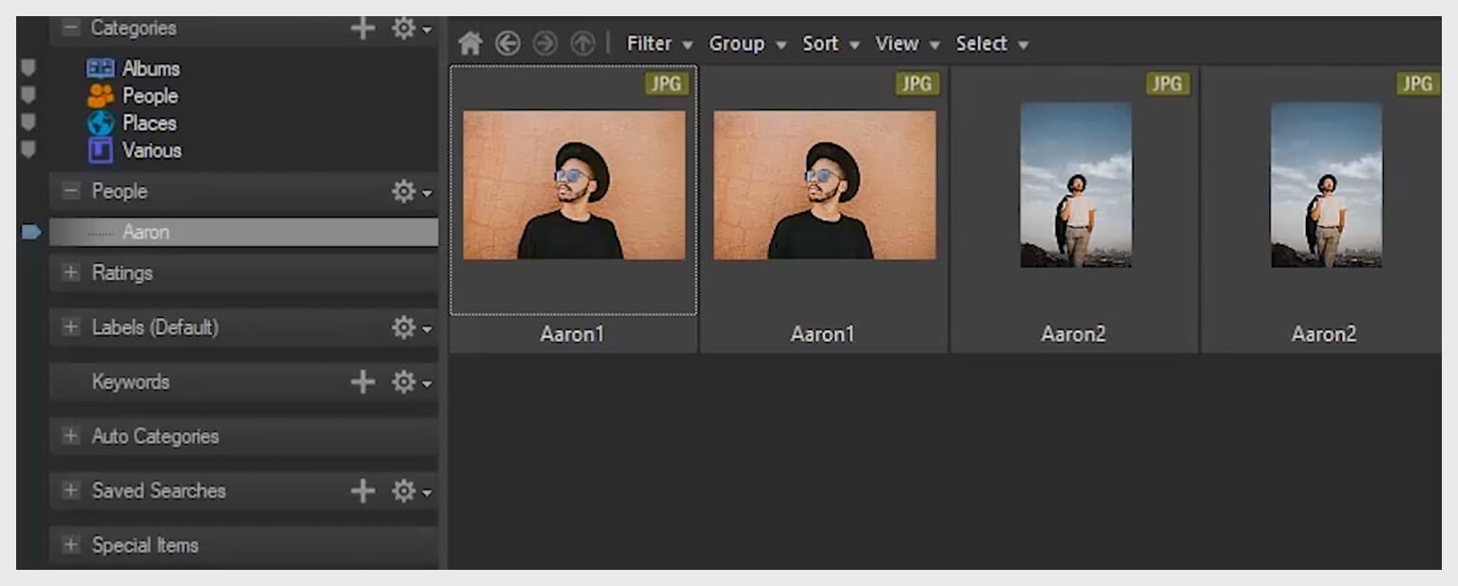Click the Places globe icon
Screen dimensions: 1458x586
[x=101, y=123]
